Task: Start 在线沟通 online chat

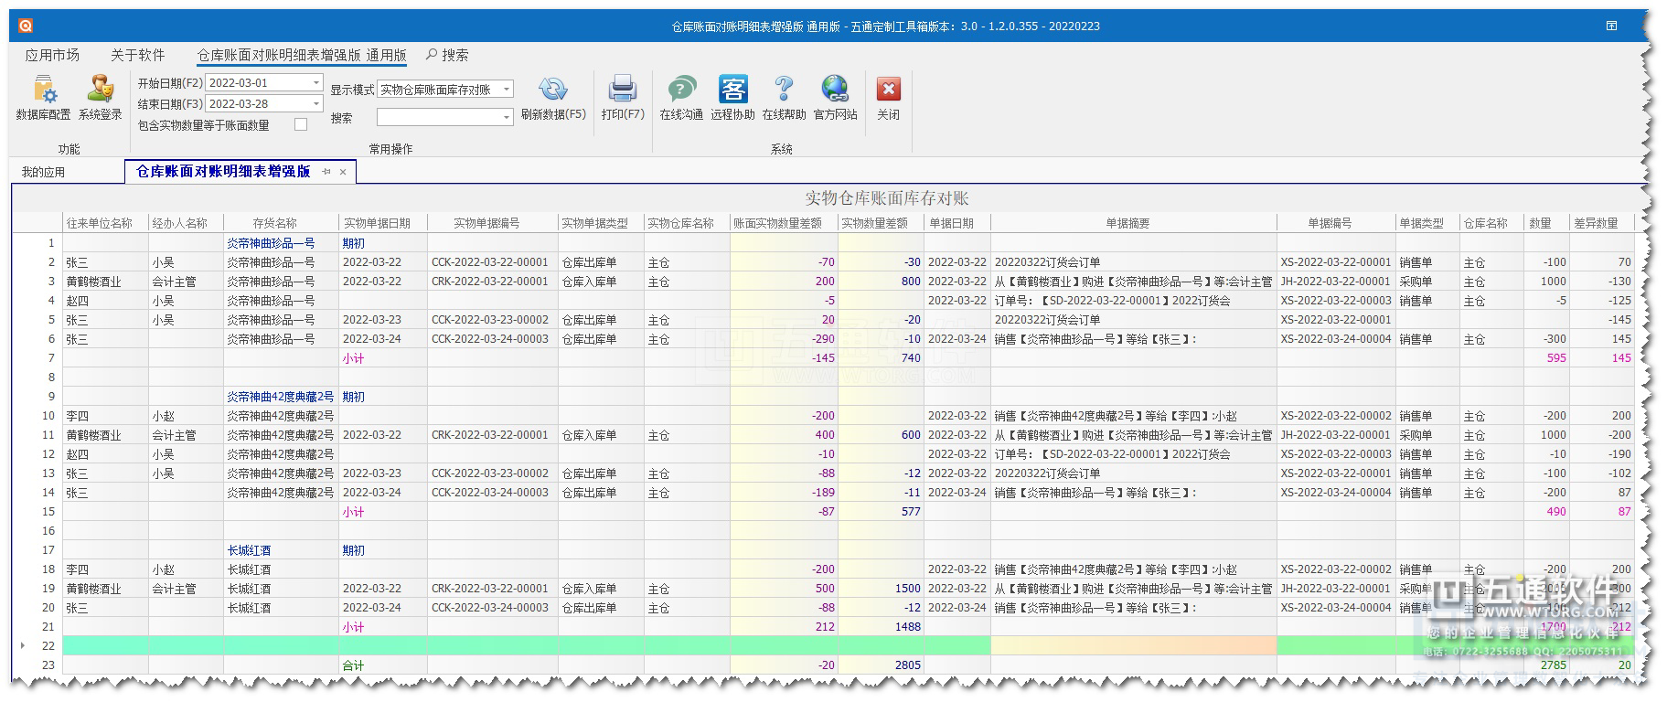Action: pos(681,99)
